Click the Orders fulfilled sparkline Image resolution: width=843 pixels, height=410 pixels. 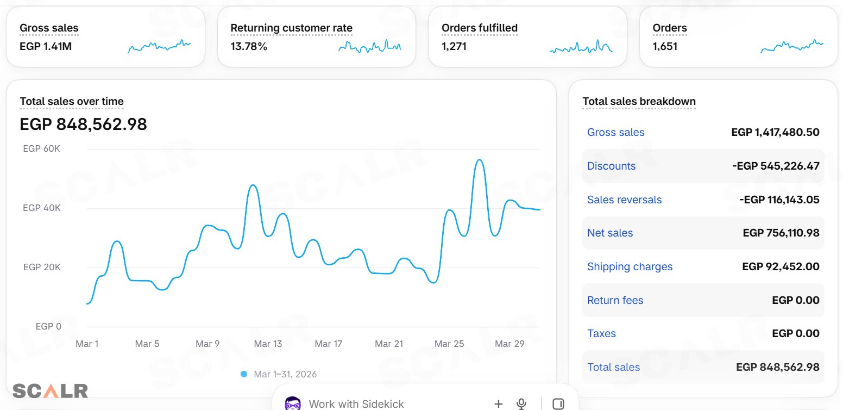click(581, 46)
